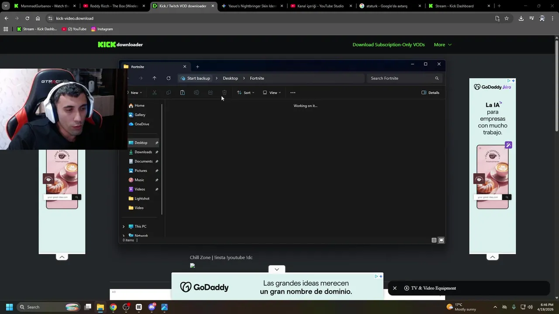Switch to Stream Kick Dashboard tab
559x314 pixels.
tap(459, 6)
